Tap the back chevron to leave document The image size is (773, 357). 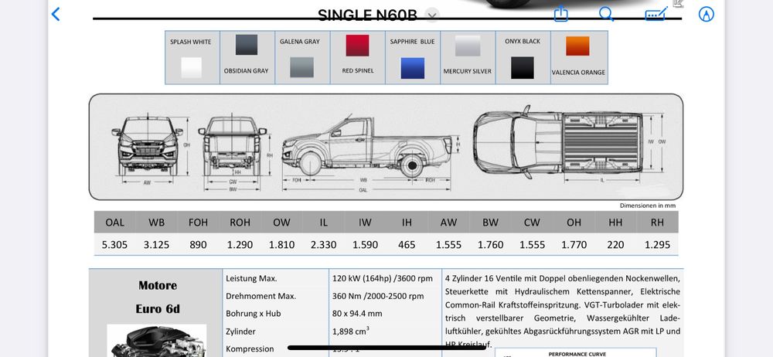55,14
